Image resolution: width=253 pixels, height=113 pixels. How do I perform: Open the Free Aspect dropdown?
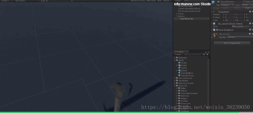[x=28, y=1]
